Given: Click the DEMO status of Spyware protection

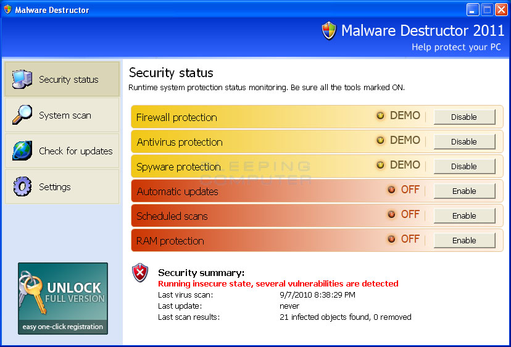Looking at the screenshot, I should point(405,165).
